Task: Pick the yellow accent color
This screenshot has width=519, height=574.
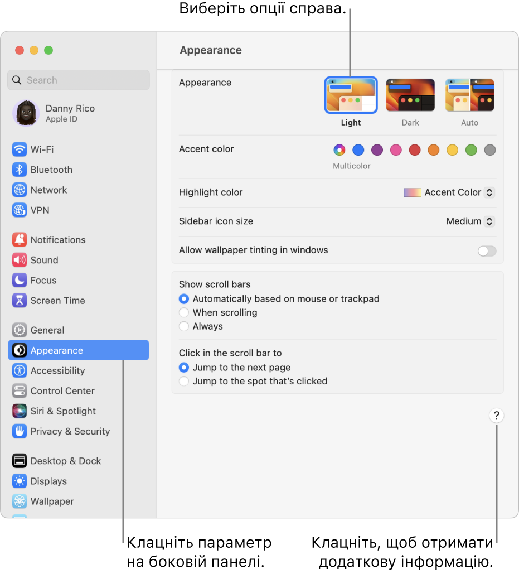Action: point(453,149)
